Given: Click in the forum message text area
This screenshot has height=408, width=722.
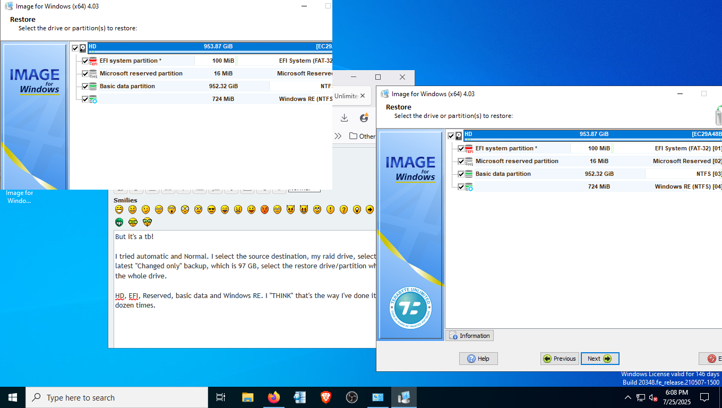Looking at the screenshot, I should [245, 289].
